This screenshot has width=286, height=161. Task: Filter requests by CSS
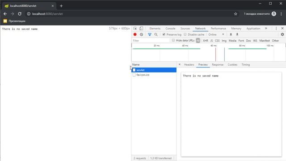[x=217, y=41]
